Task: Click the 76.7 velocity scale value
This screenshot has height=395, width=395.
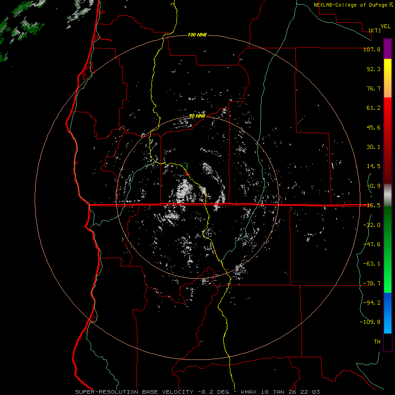Action: [x=373, y=88]
